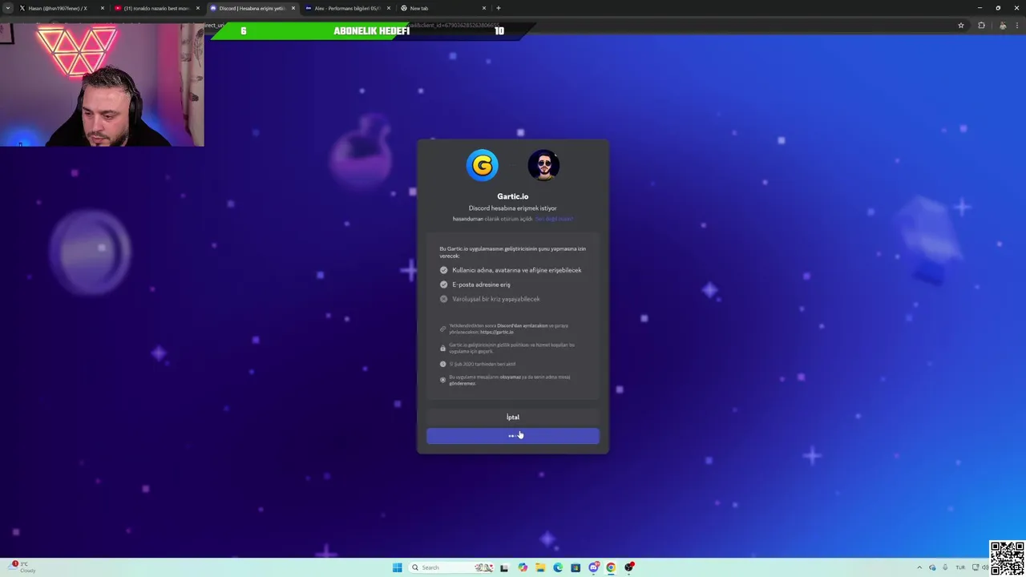Click the webcam overlay of the streamer

(102, 84)
